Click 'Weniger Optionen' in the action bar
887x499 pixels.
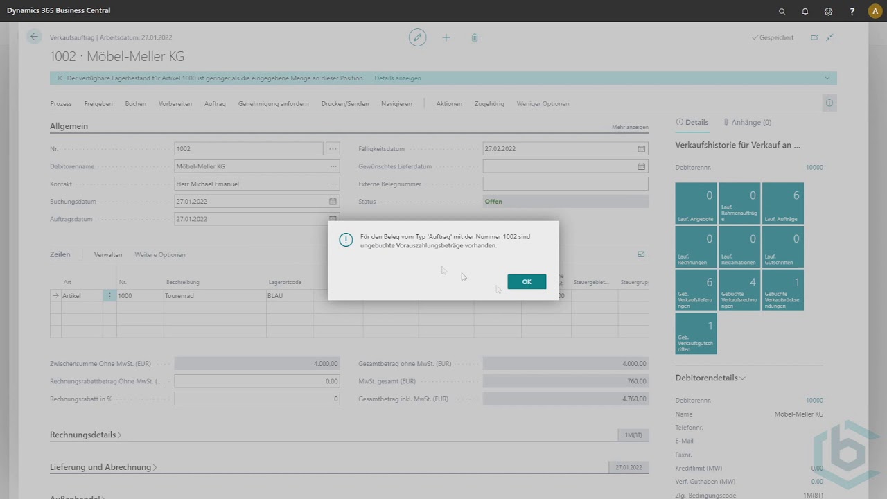(x=543, y=103)
